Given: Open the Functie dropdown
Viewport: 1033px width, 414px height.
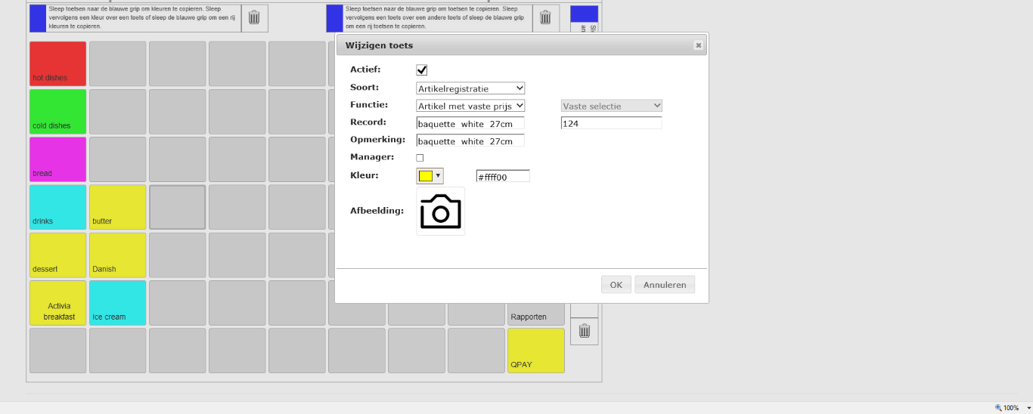Looking at the screenshot, I should pyautogui.click(x=470, y=106).
